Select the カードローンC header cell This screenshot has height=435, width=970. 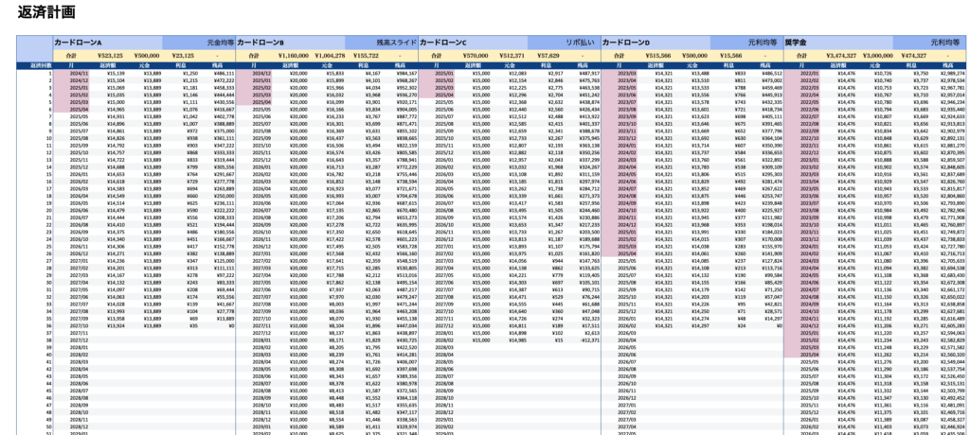pos(443,43)
